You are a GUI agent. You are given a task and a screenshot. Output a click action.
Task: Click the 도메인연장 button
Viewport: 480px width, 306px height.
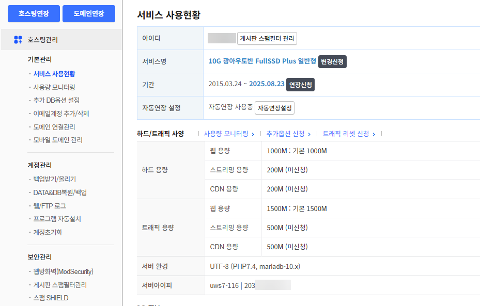(x=89, y=13)
